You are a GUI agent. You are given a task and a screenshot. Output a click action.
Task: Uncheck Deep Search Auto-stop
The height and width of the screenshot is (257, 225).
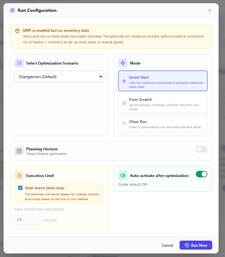20,188
